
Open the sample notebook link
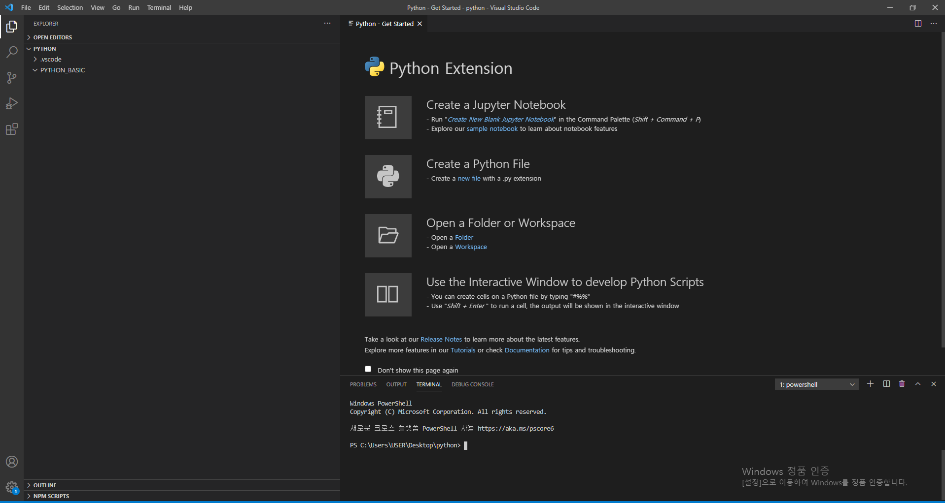click(x=492, y=128)
